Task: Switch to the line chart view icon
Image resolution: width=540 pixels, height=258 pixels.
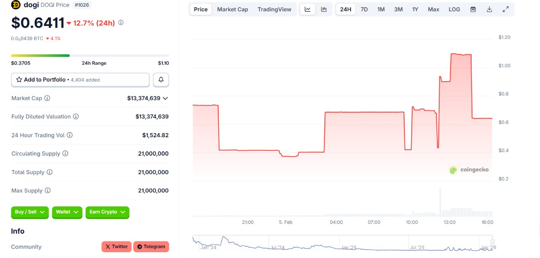Action: pos(308,9)
